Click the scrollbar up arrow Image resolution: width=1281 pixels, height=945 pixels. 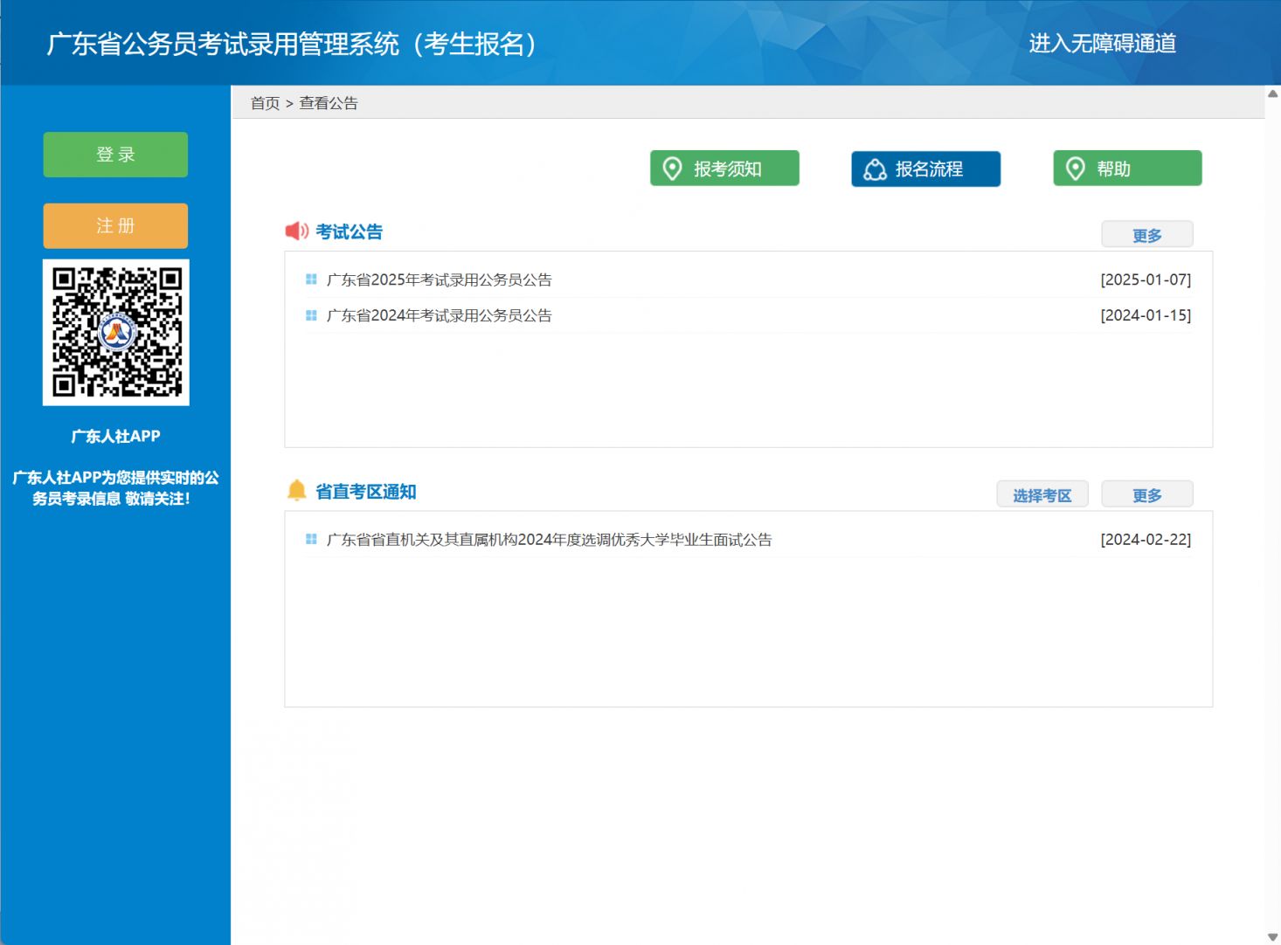[x=1273, y=93]
